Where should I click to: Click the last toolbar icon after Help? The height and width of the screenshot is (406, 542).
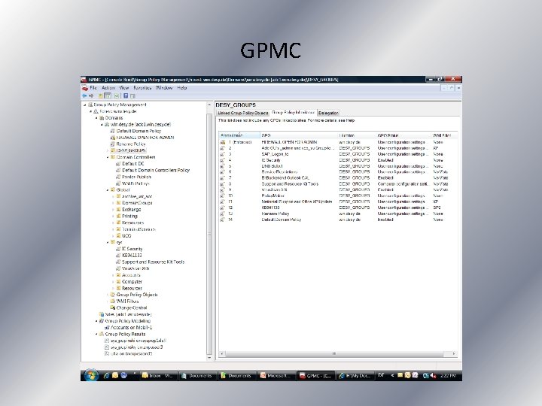coord(132,95)
